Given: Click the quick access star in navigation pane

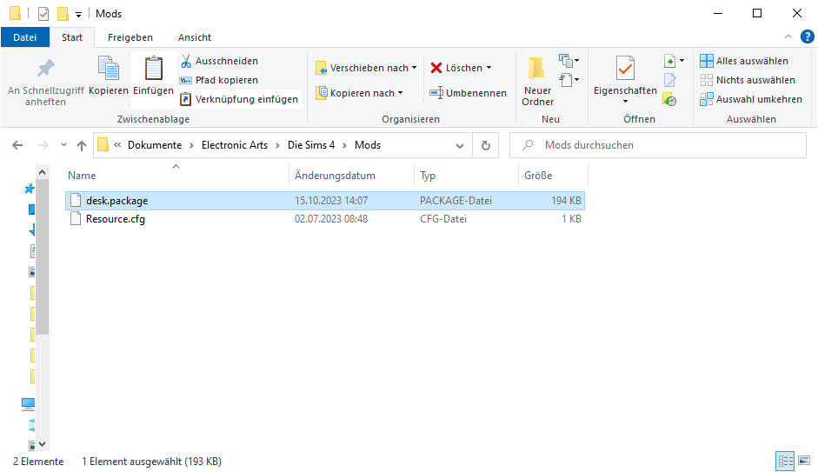Looking at the screenshot, I should (x=30, y=189).
